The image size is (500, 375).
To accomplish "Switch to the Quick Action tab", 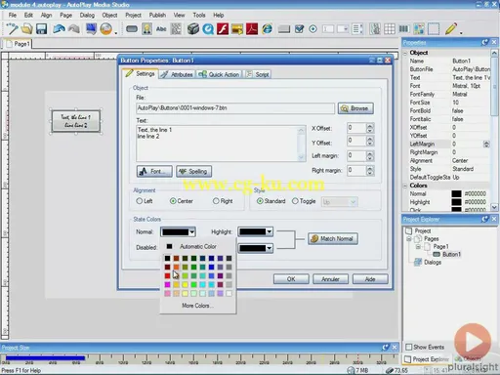I will point(219,74).
